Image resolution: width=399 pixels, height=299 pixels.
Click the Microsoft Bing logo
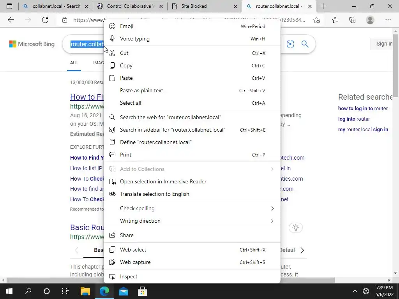32,44
